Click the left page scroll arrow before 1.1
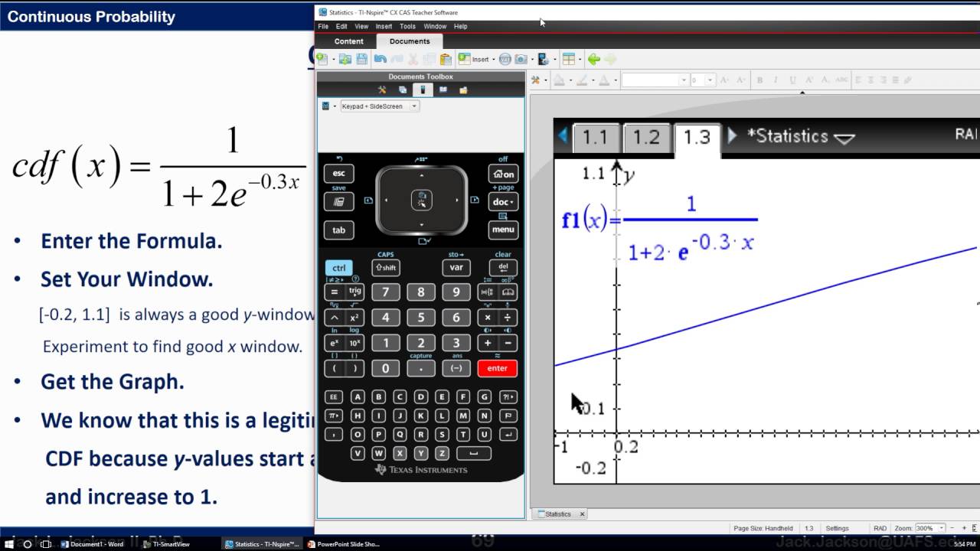The width and height of the screenshot is (980, 551). pos(563,136)
